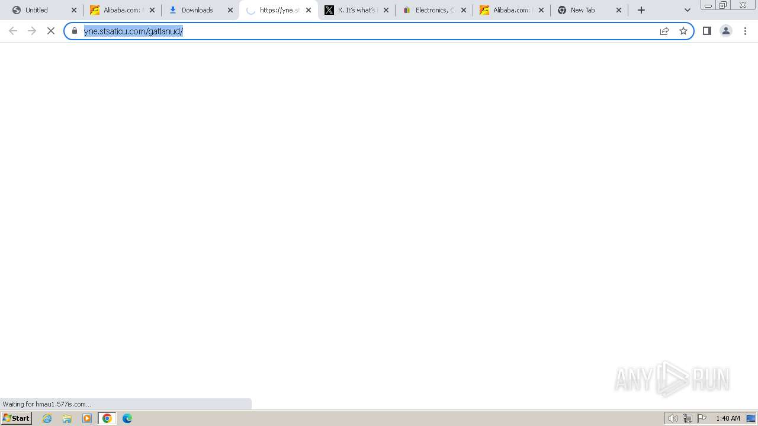The height and width of the screenshot is (426, 758).
Task: Open the Electronics tab
Action: pos(433,10)
